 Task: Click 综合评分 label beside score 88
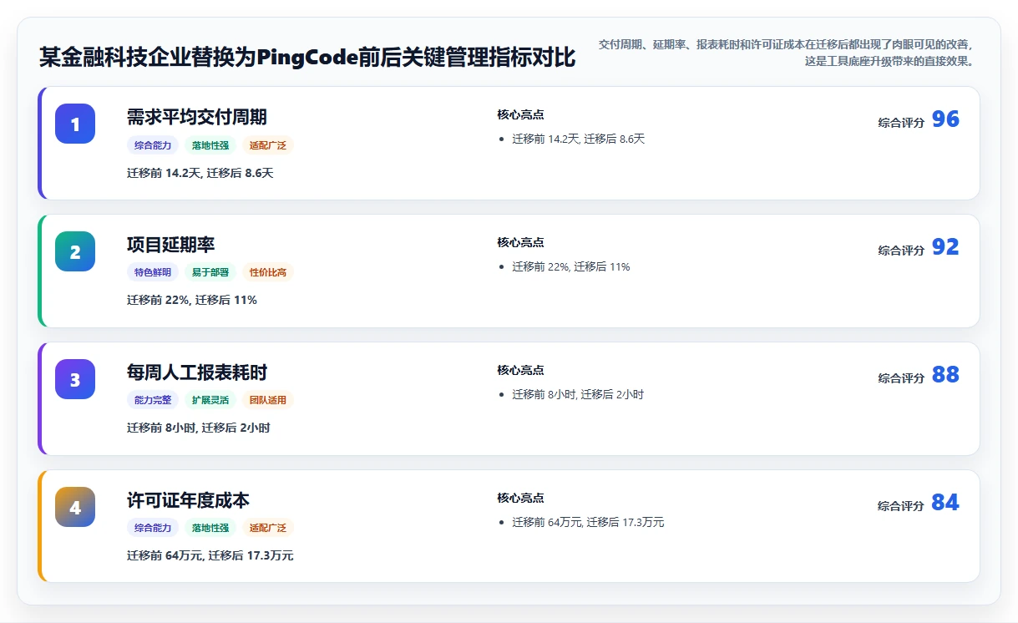pos(901,378)
